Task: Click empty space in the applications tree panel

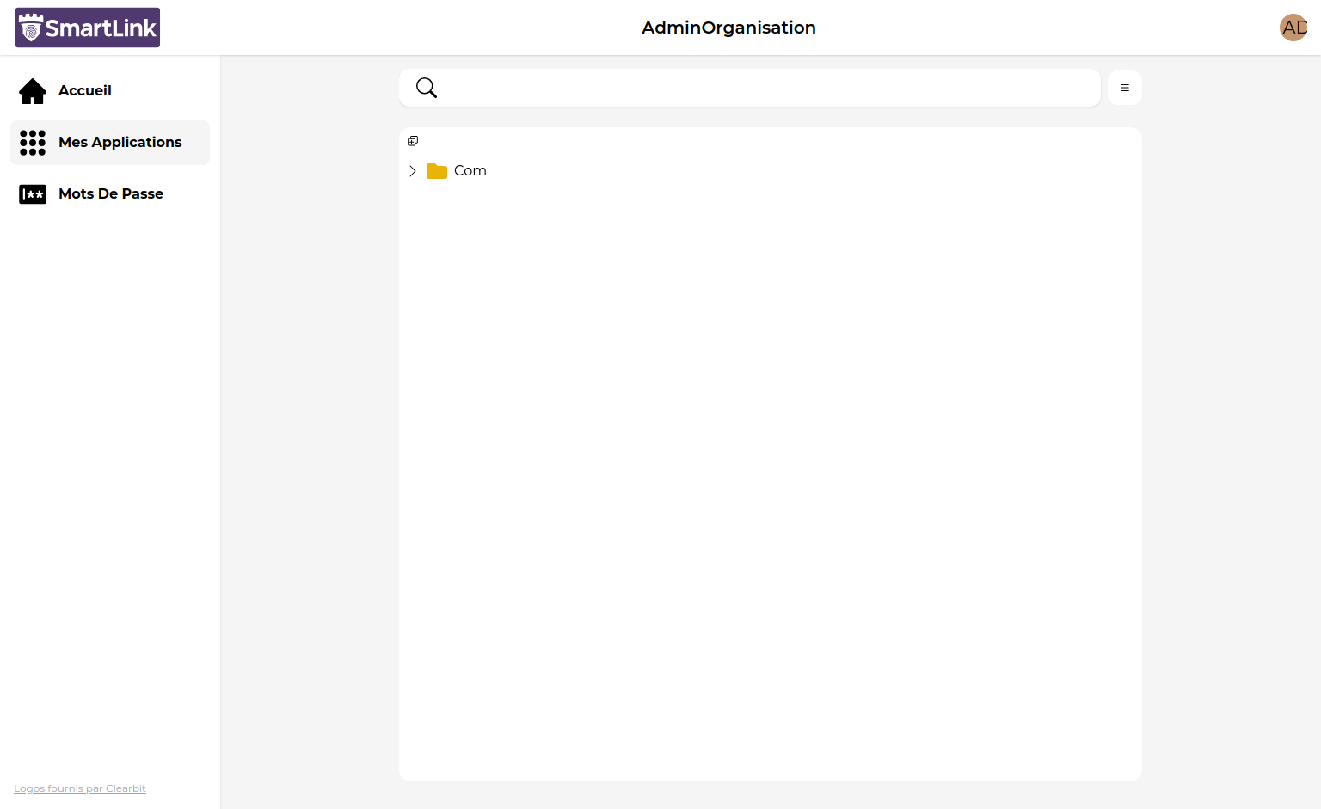Action: [x=770, y=473]
